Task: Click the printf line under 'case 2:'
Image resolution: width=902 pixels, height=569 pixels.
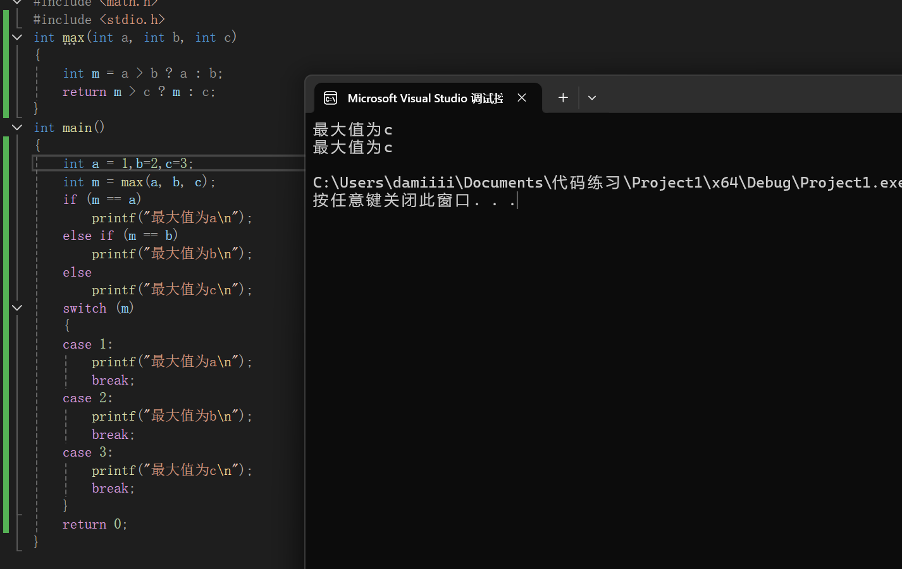Action: point(172,416)
